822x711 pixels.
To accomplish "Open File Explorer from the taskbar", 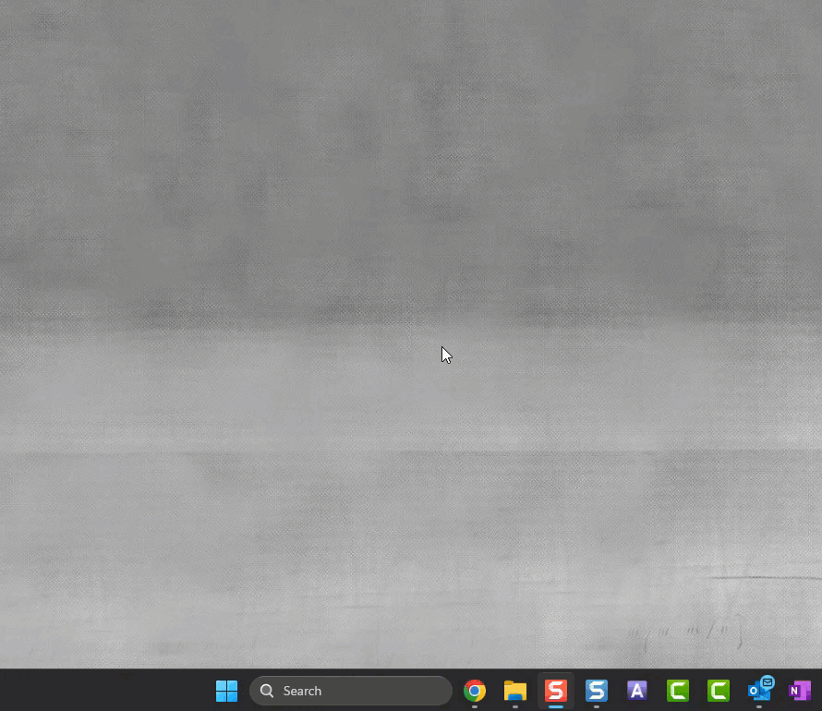I will (x=515, y=691).
